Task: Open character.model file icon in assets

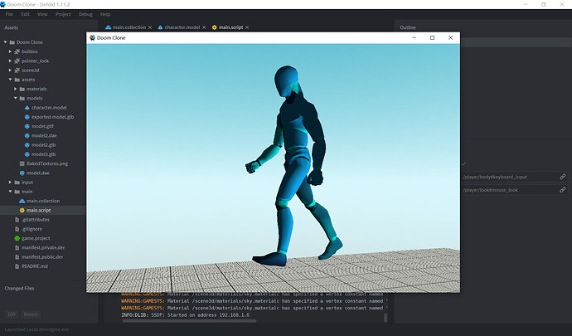Action: tap(27, 108)
